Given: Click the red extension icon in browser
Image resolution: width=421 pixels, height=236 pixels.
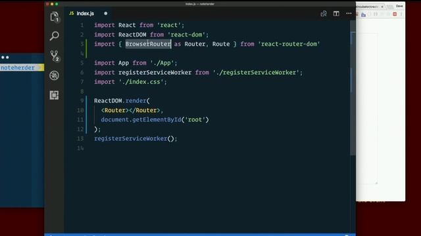Looking at the screenshot, I should pyautogui.click(x=395, y=14).
